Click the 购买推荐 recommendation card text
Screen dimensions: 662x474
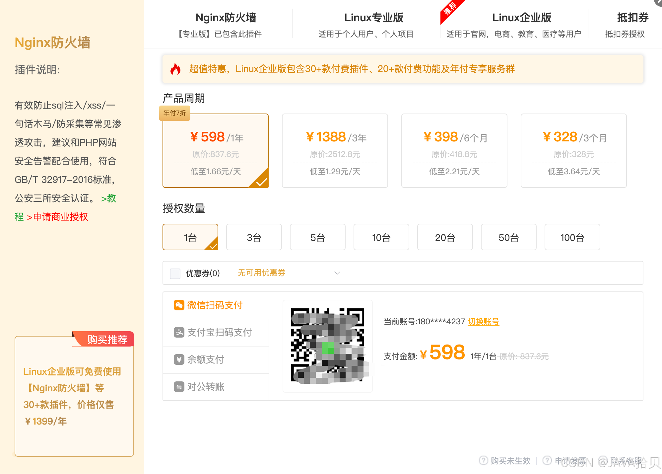[72, 396]
